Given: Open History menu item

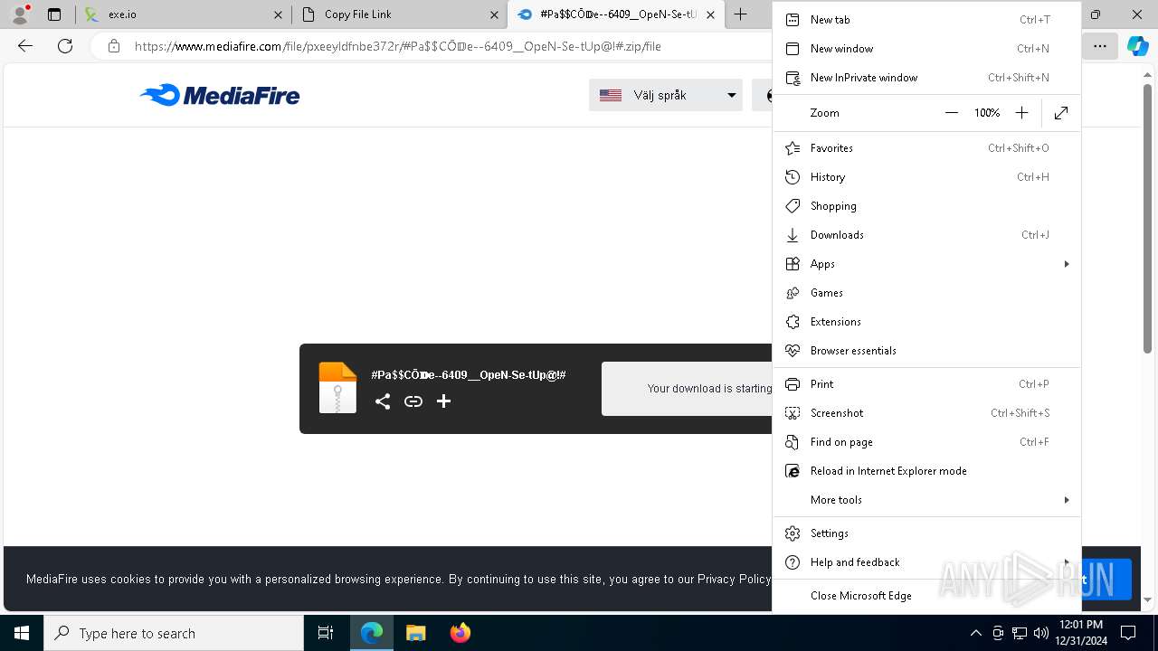Looking at the screenshot, I should coord(926,177).
